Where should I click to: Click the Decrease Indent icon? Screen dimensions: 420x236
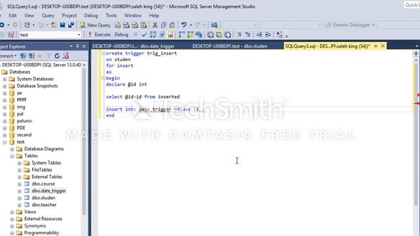point(259,35)
